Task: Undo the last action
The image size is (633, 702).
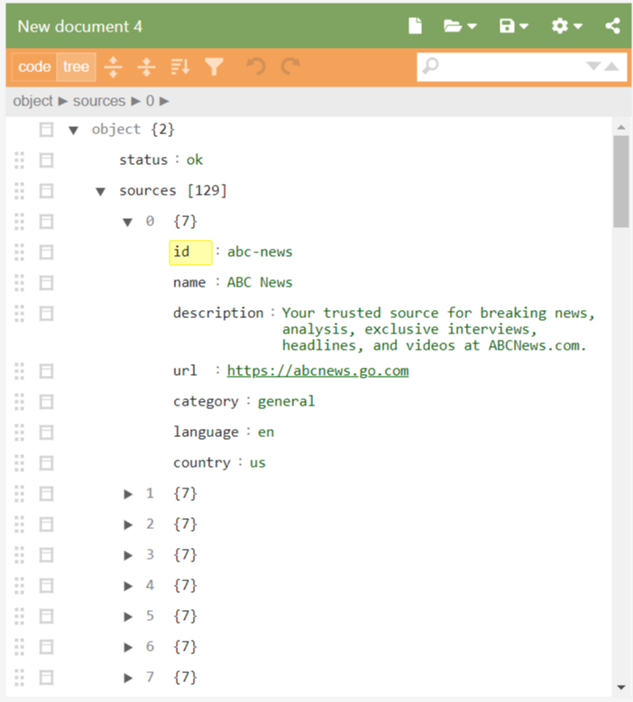Action: pyautogui.click(x=257, y=67)
